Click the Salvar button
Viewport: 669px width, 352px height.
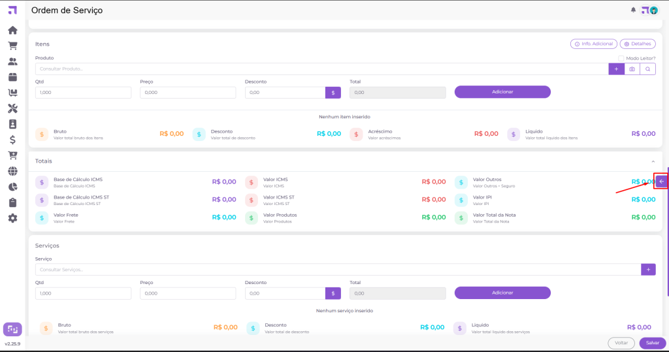pyautogui.click(x=652, y=343)
